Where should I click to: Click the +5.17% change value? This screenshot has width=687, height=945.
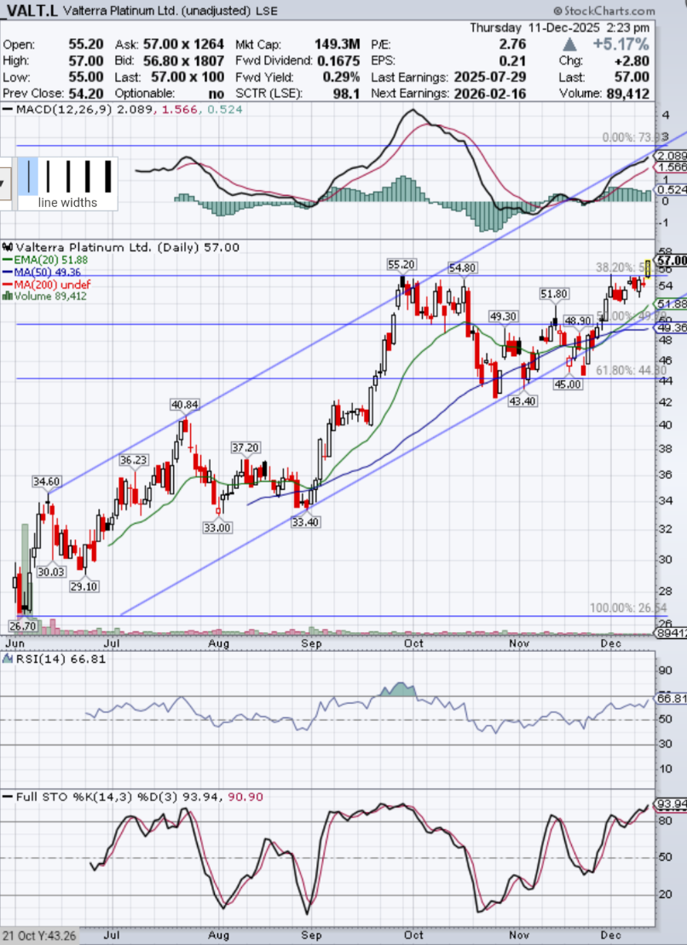click(x=621, y=44)
